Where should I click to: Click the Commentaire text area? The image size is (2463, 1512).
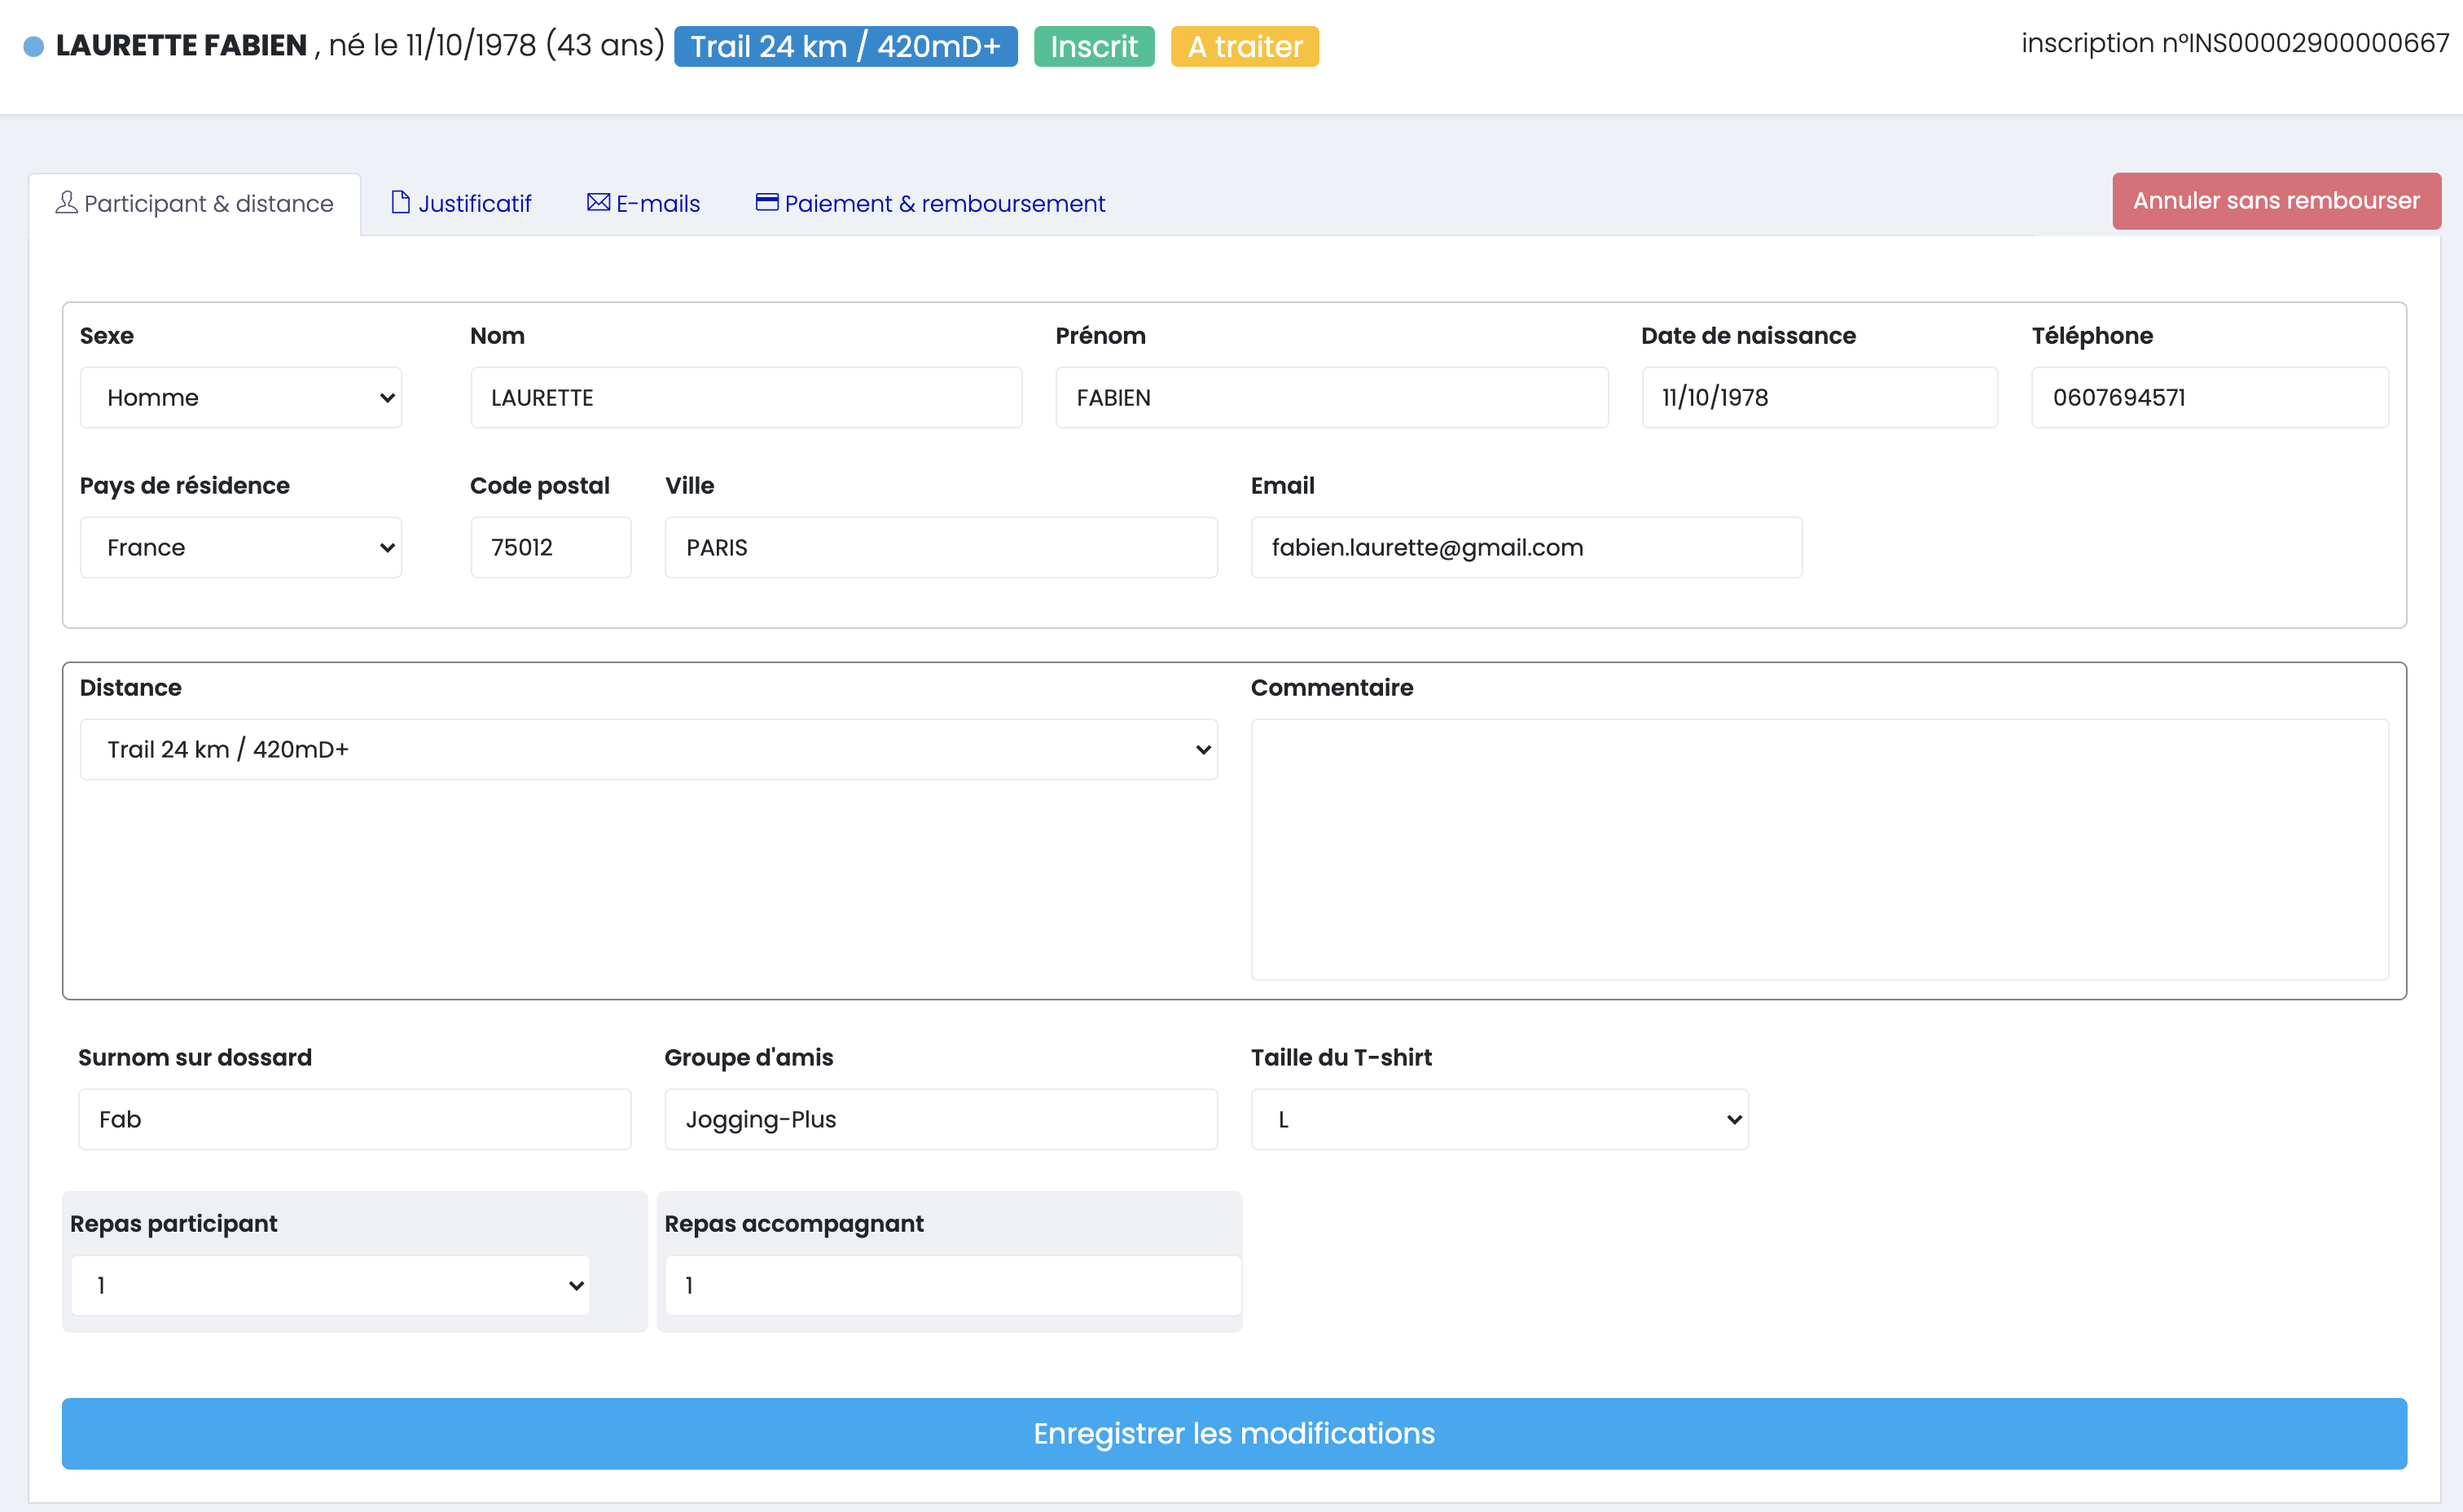(1818, 849)
